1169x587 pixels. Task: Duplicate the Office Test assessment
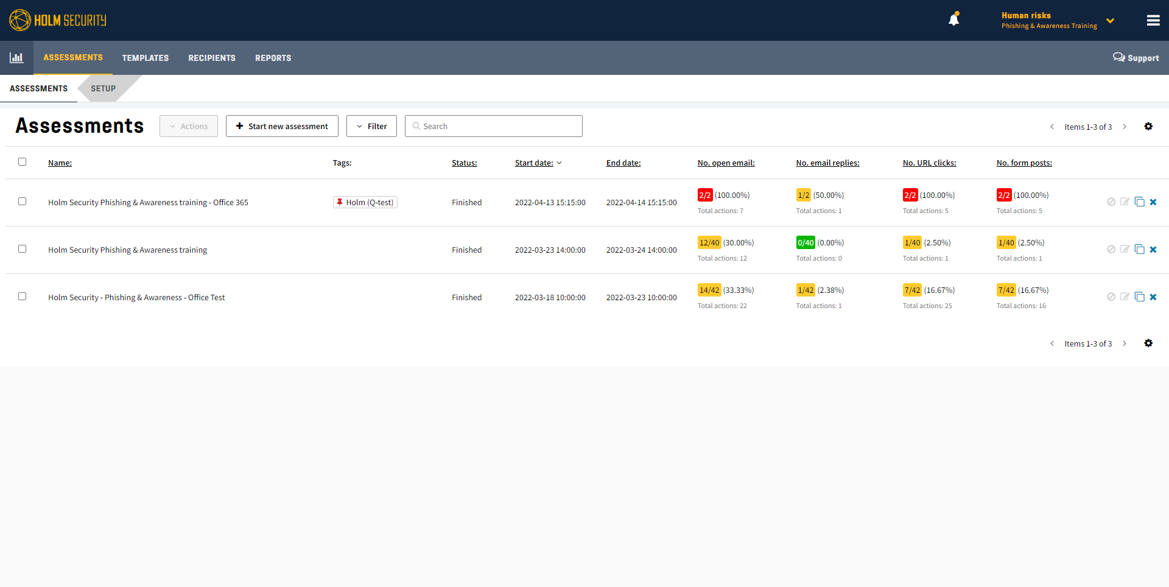point(1139,297)
